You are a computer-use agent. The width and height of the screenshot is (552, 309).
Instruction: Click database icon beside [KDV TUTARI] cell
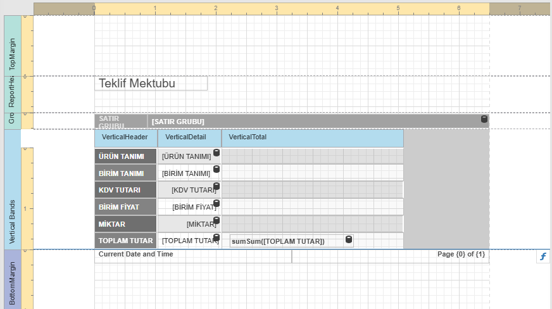coord(216,186)
